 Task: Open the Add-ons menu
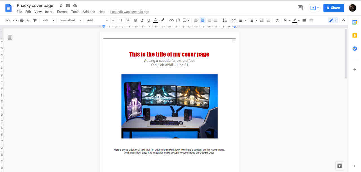point(89,12)
